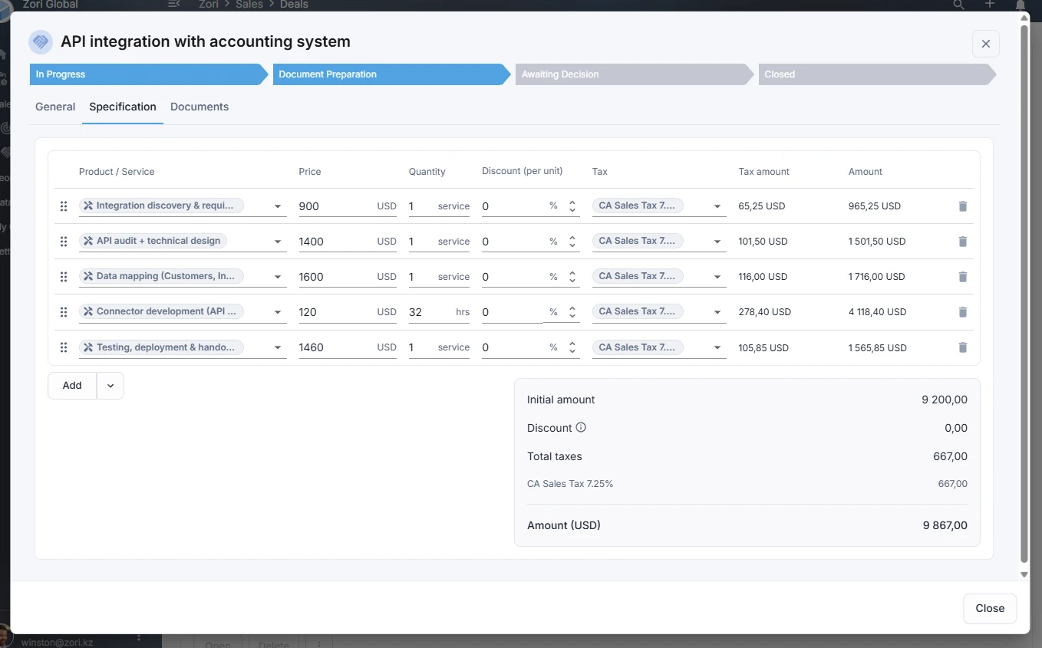This screenshot has width=1042, height=648.
Task: Delete the Connector development row
Action: coord(963,312)
